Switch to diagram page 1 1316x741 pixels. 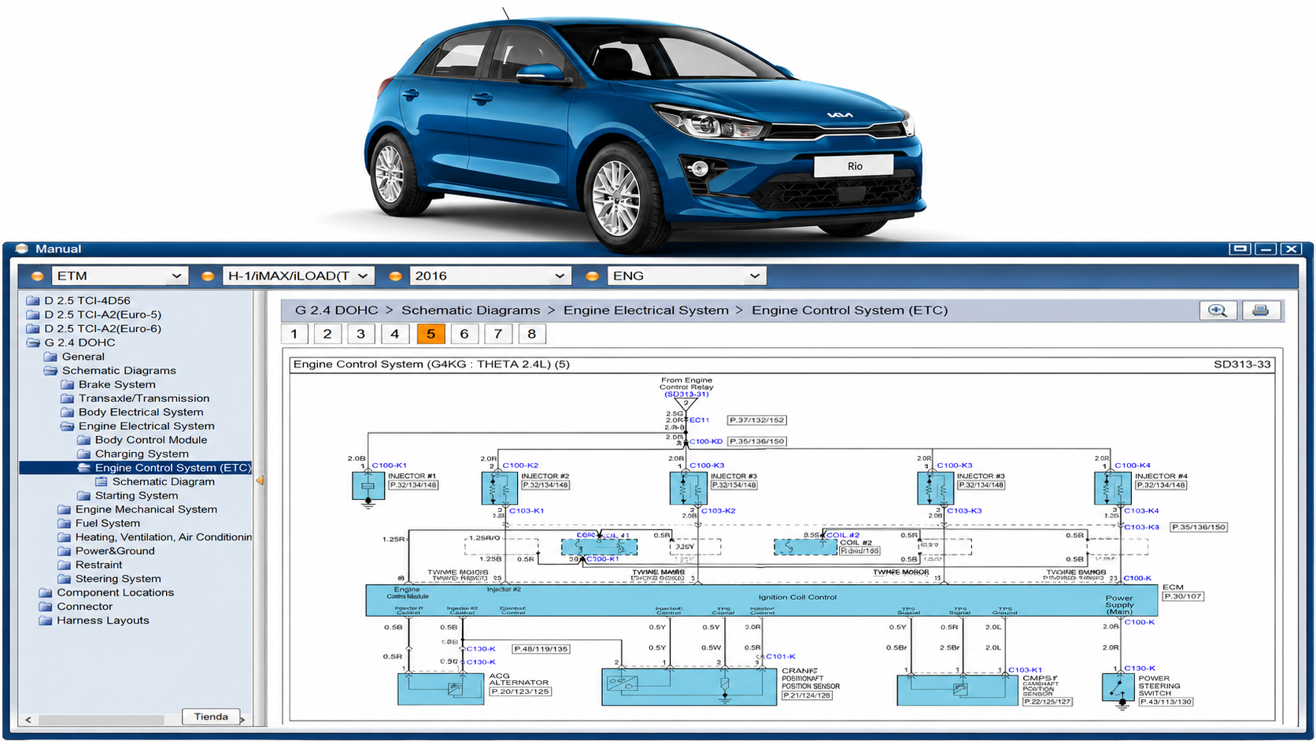pyautogui.click(x=294, y=334)
